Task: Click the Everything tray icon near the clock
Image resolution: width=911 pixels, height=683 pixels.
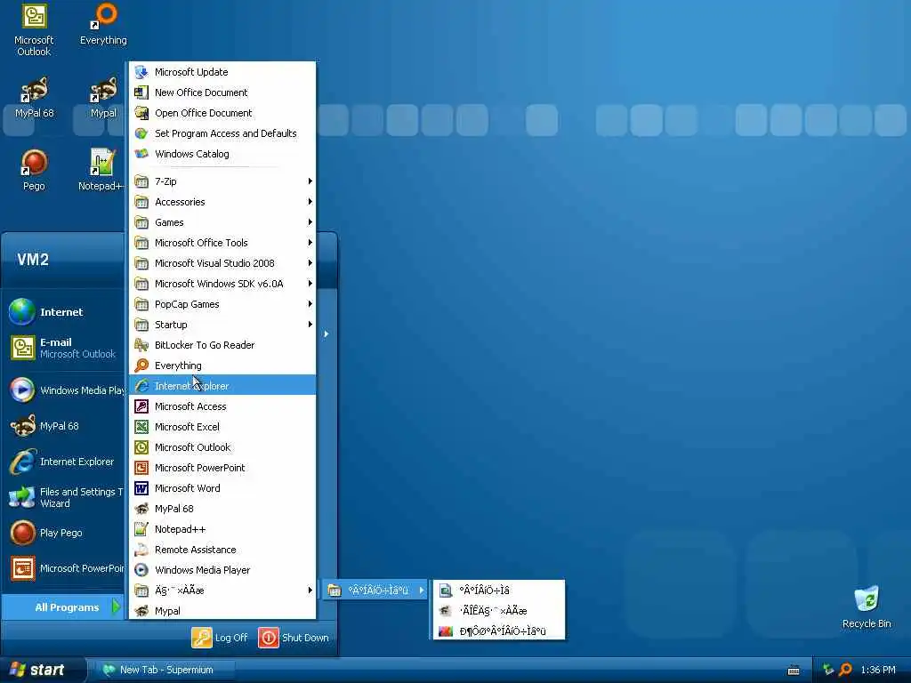Action: pyautogui.click(x=846, y=670)
